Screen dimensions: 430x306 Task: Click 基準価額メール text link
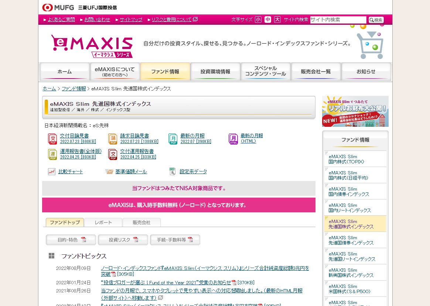point(131,171)
